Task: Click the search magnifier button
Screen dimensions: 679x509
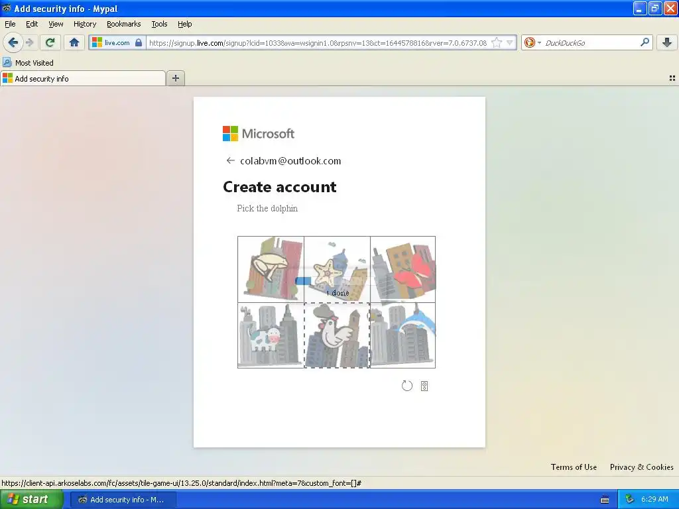Action: 645,42
